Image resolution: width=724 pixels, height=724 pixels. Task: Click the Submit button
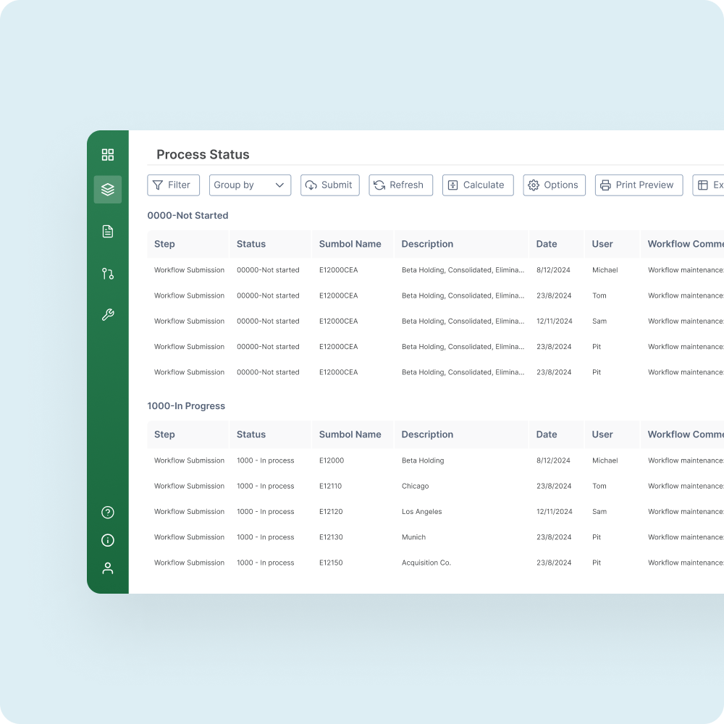(329, 185)
